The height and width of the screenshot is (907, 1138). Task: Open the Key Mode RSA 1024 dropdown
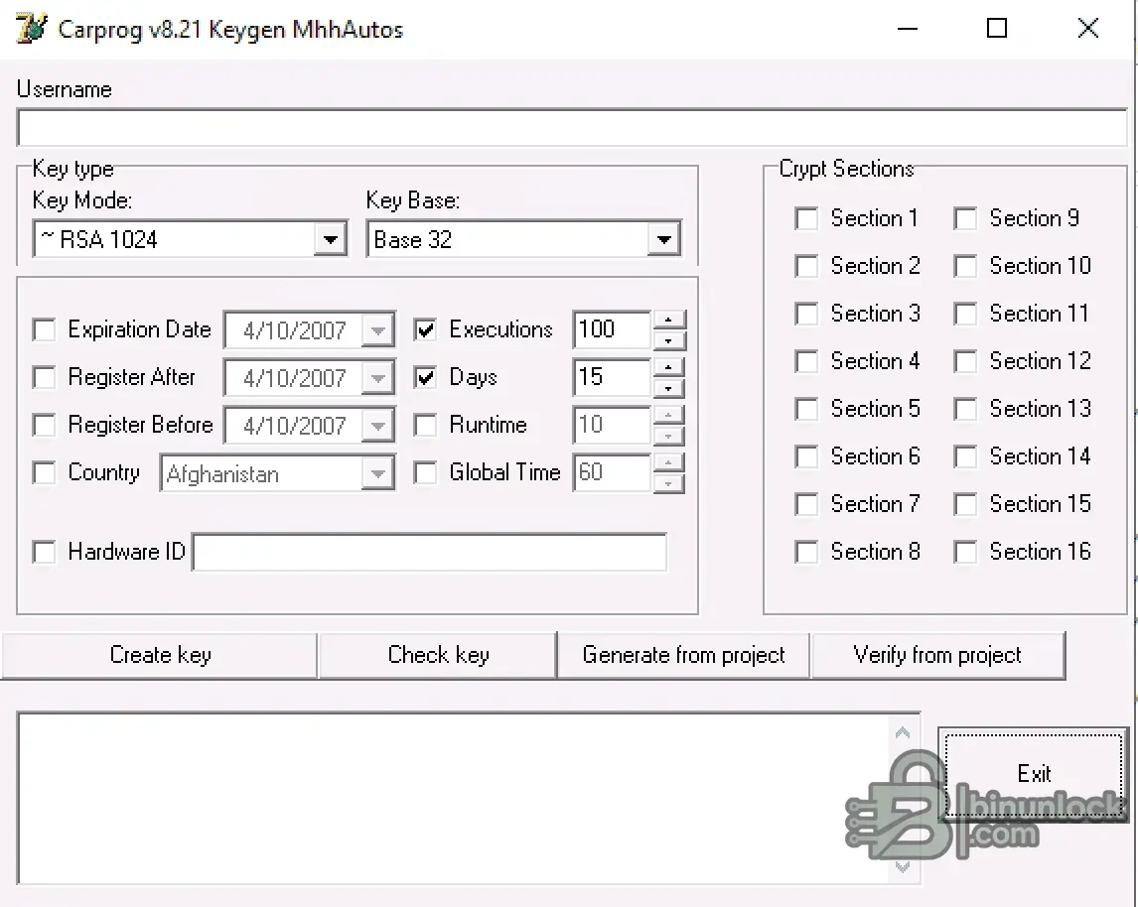(331, 240)
